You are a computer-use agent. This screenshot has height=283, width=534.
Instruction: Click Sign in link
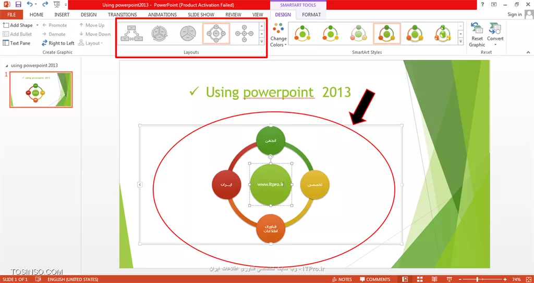[x=515, y=14]
